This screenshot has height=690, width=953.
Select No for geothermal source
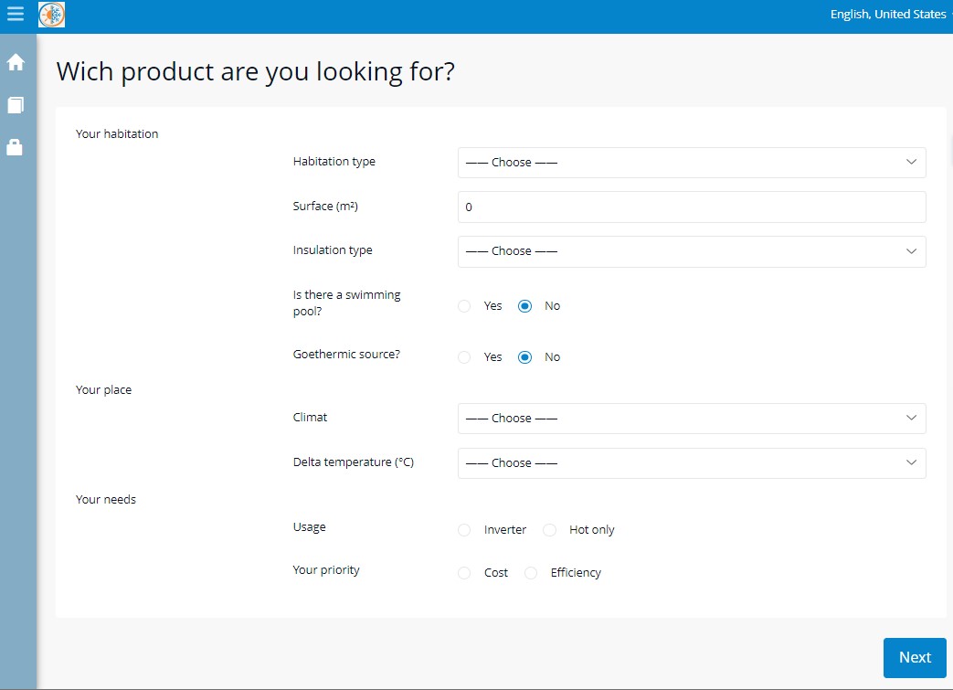(524, 357)
